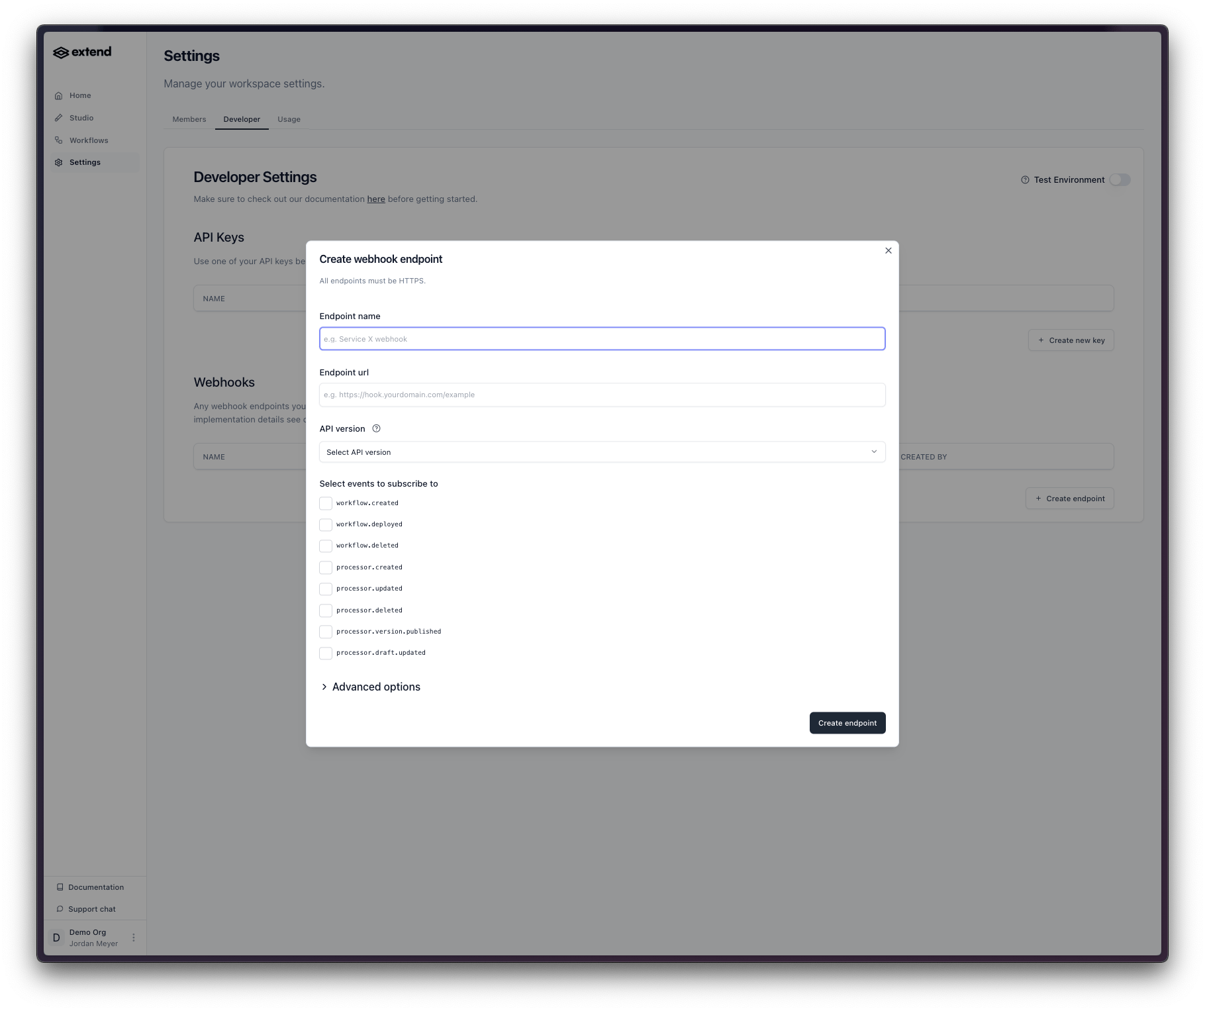Screen dimensions: 1205x1011
Task: Click the Support chat bubble icon
Action: pos(60,909)
